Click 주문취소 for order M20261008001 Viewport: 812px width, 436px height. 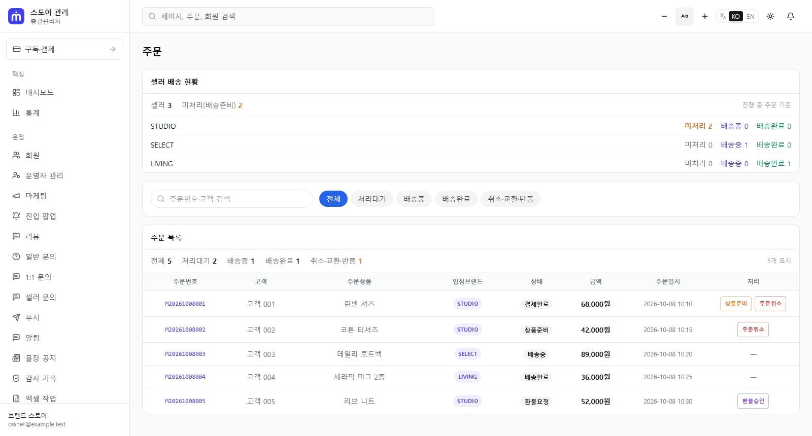tap(770, 304)
